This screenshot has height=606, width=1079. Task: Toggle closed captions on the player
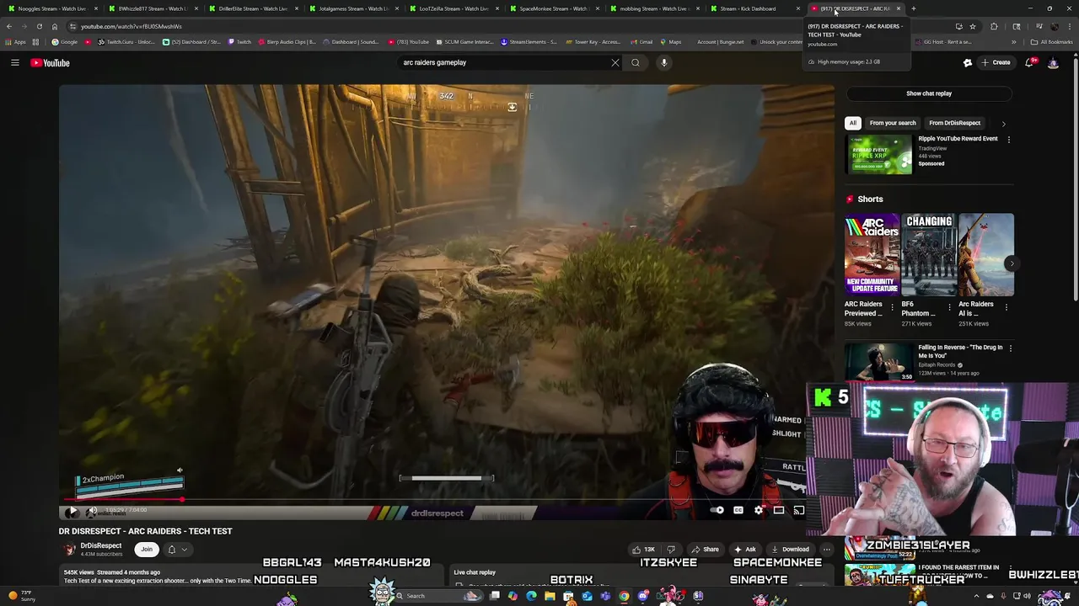point(738,510)
